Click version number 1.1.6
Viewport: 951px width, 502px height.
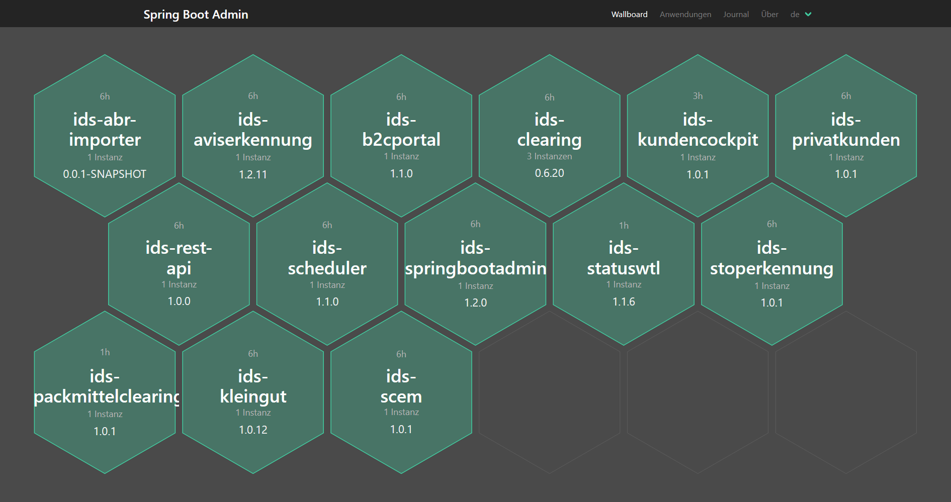[624, 302]
